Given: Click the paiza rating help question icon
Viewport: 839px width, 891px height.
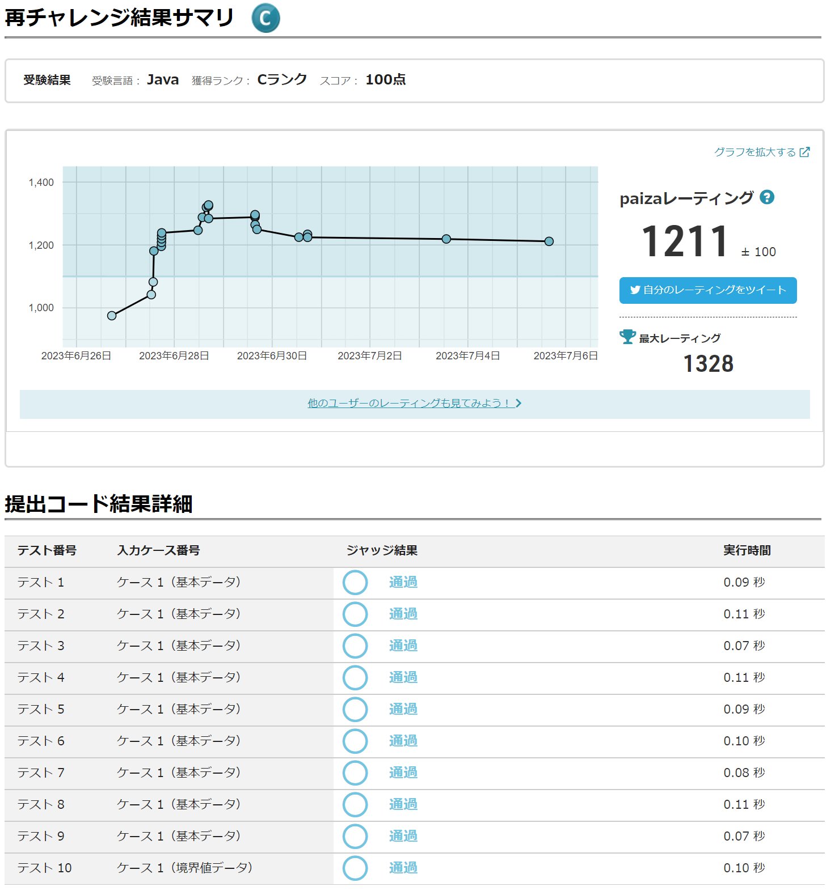Looking at the screenshot, I should [766, 197].
